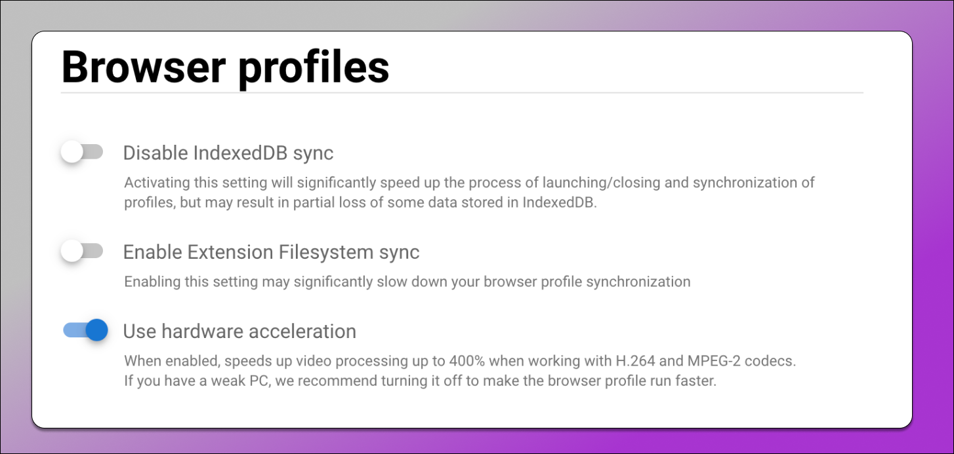The image size is (954, 454).
Task: Click the blue knob of hardware acceleration toggle
Action: tap(96, 330)
